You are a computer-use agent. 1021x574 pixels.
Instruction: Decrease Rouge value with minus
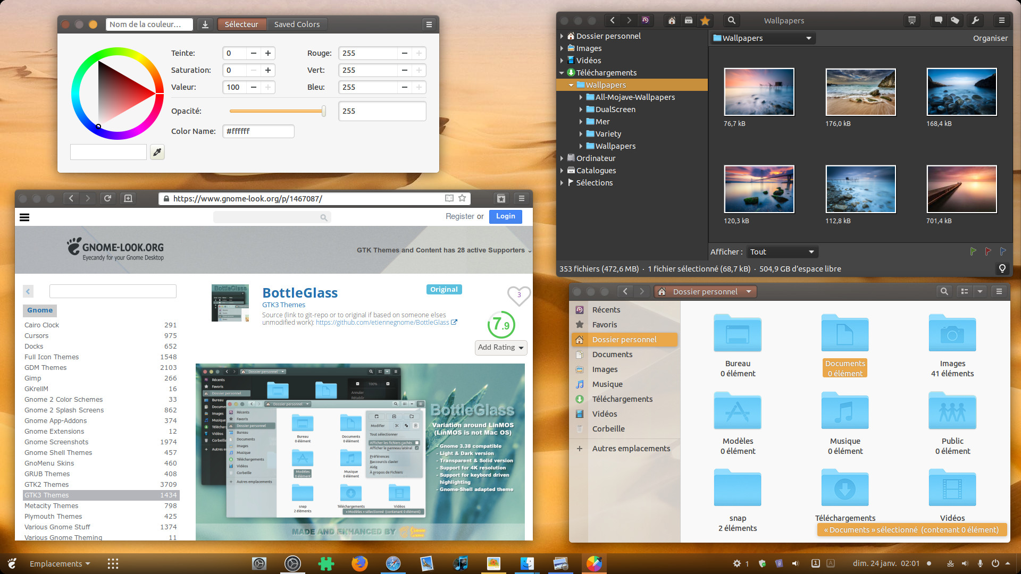[405, 53]
